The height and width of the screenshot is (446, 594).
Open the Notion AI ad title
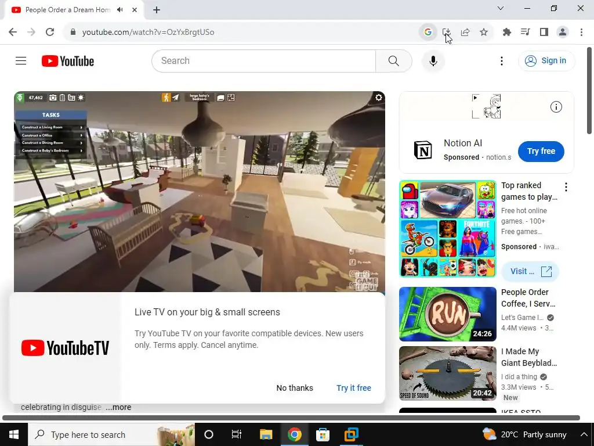click(x=463, y=143)
